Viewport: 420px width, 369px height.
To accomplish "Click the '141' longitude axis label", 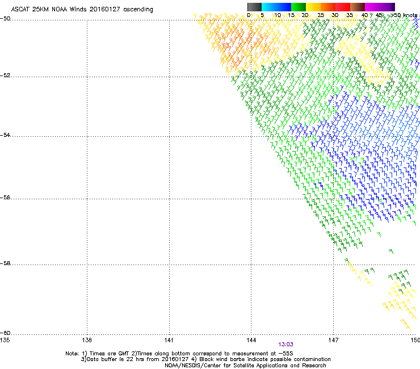I will [169, 340].
